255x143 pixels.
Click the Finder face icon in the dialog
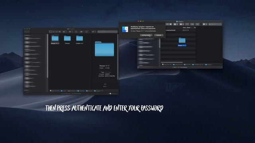coord(125,29)
